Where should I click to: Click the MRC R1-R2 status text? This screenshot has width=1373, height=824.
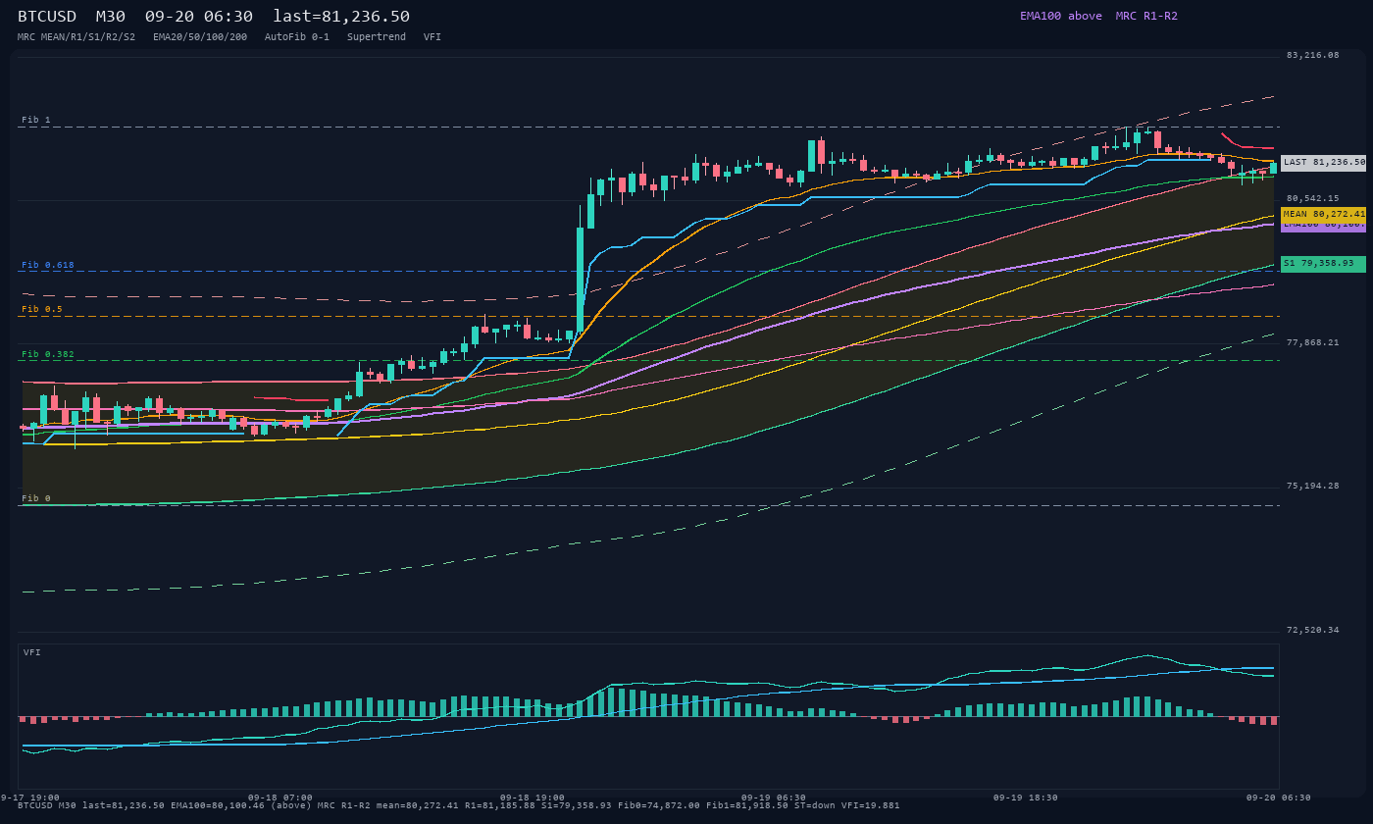(1146, 16)
